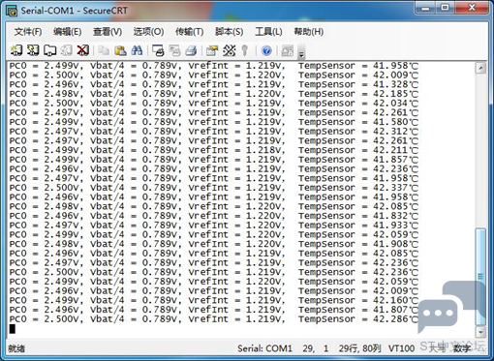Click the Copy toolbar icon
Screen dimensions: 494x361
(104, 50)
